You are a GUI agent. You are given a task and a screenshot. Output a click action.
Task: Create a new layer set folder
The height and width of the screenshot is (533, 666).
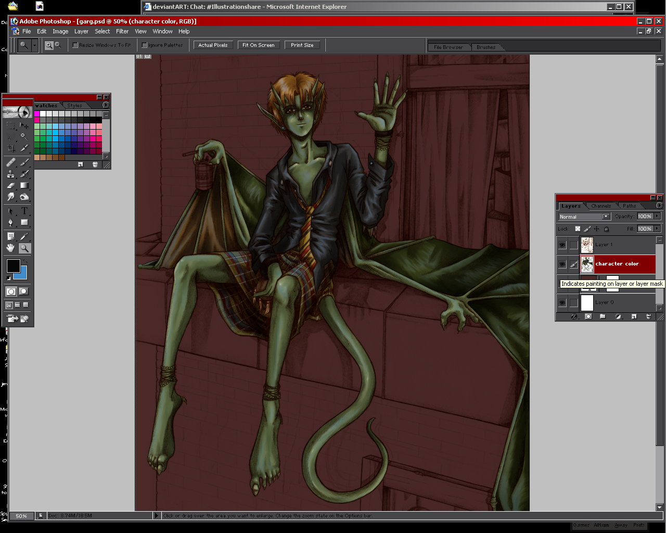point(603,316)
